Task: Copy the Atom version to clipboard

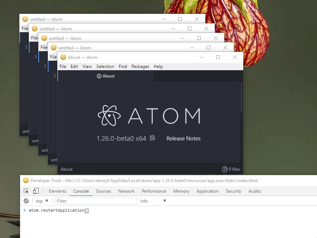Action: [x=152, y=138]
